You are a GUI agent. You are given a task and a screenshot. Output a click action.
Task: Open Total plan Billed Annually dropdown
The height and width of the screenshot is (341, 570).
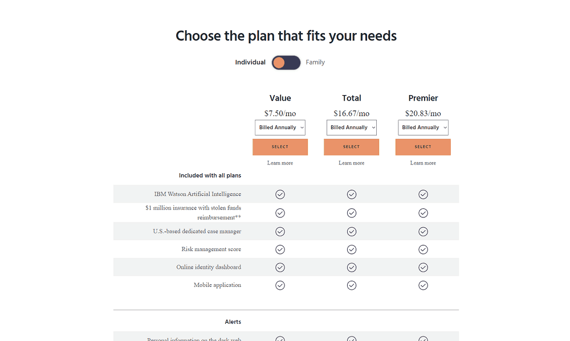pyautogui.click(x=351, y=128)
